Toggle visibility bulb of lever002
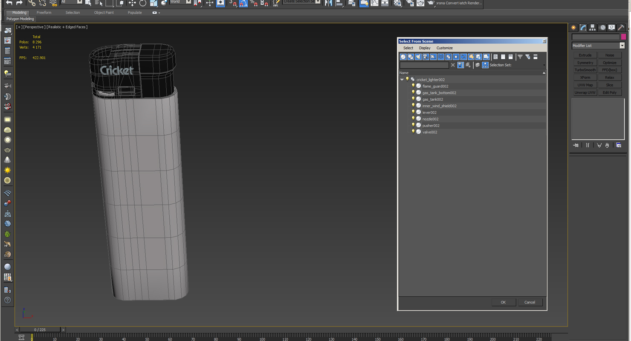The image size is (631, 341). pyautogui.click(x=413, y=112)
